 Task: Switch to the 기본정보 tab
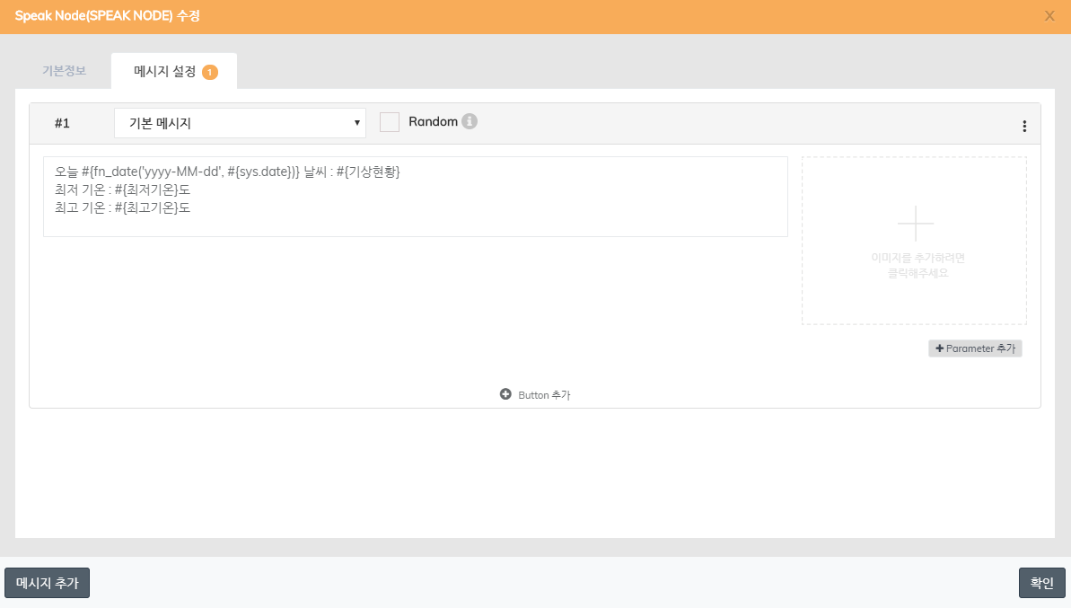click(65, 71)
